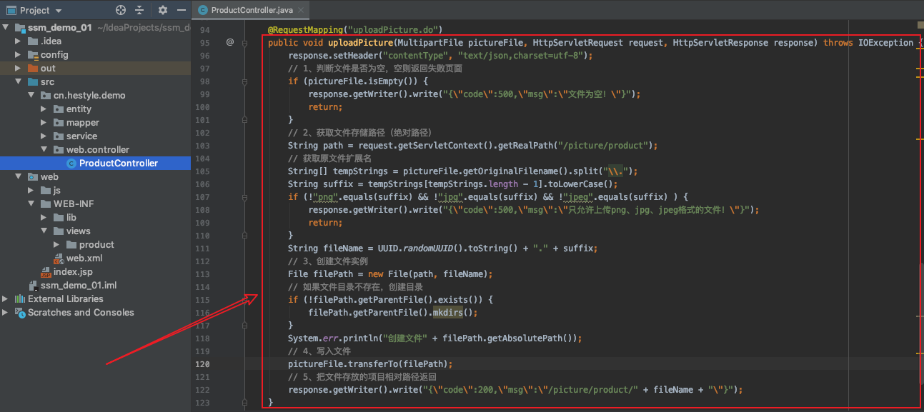924x412 pixels.
Task: Click the Collapse All icon in Project panel
Action: [x=139, y=10]
